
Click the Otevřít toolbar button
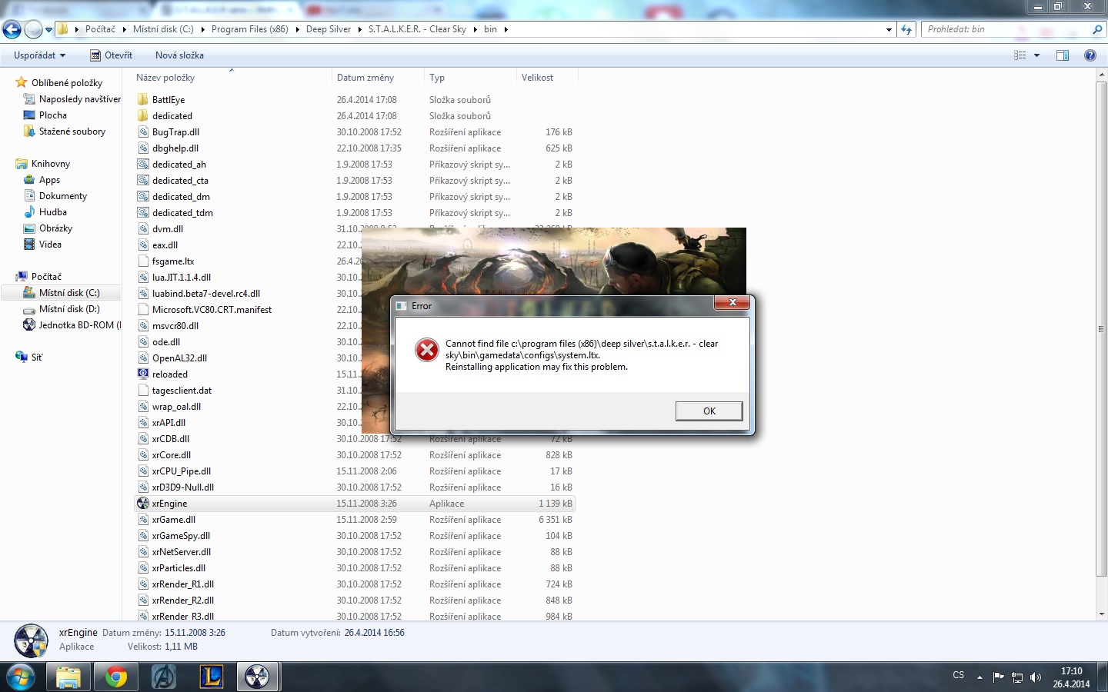pyautogui.click(x=112, y=55)
